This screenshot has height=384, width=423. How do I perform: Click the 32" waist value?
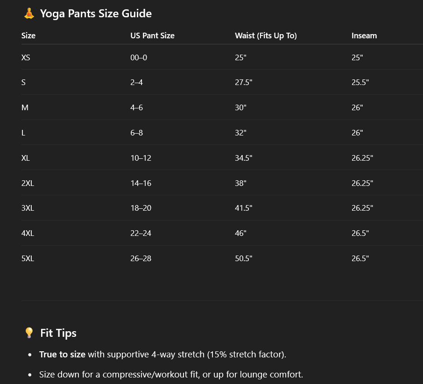[240, 133]
